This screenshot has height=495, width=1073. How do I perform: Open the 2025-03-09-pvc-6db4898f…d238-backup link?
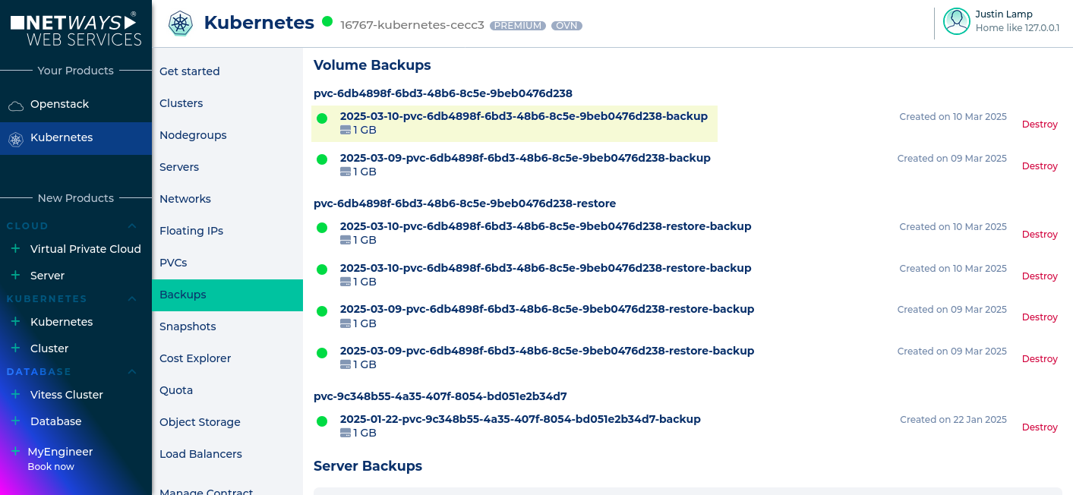[x=525, y=158]
